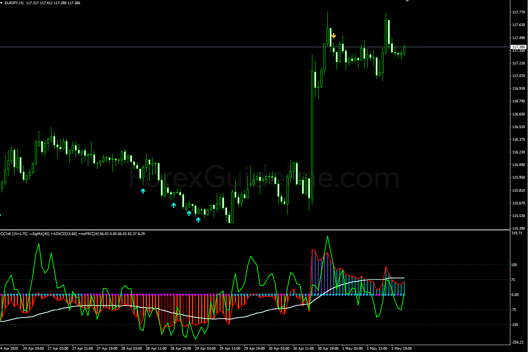Click time label 1 May 03:00
This screenshot has height=352, width=528.
[352, 349]
